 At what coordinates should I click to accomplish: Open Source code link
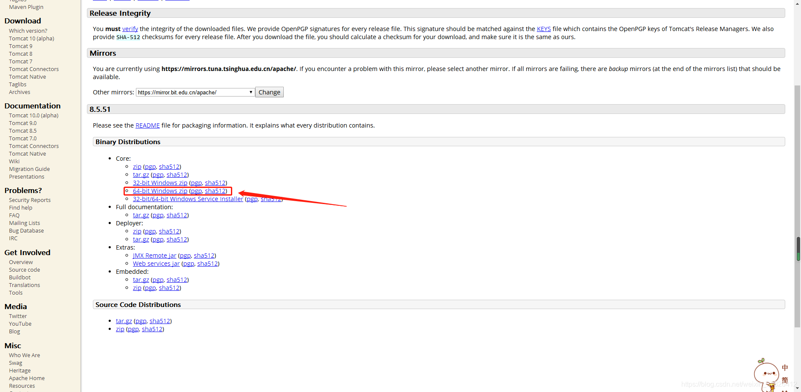click(x=24, y=270)
